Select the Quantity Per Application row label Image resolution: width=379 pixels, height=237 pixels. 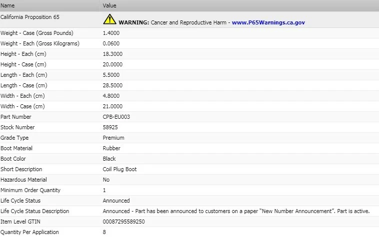(x=29, y=232)
